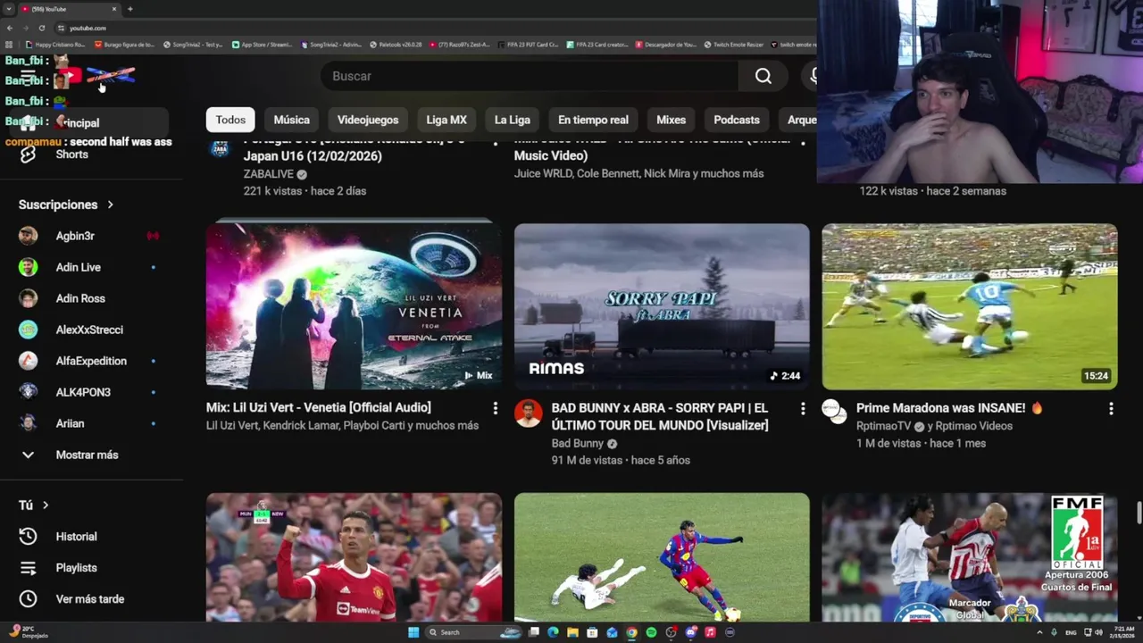
Task: Select the Podcasts filter chip
Action: click(737, 120)
